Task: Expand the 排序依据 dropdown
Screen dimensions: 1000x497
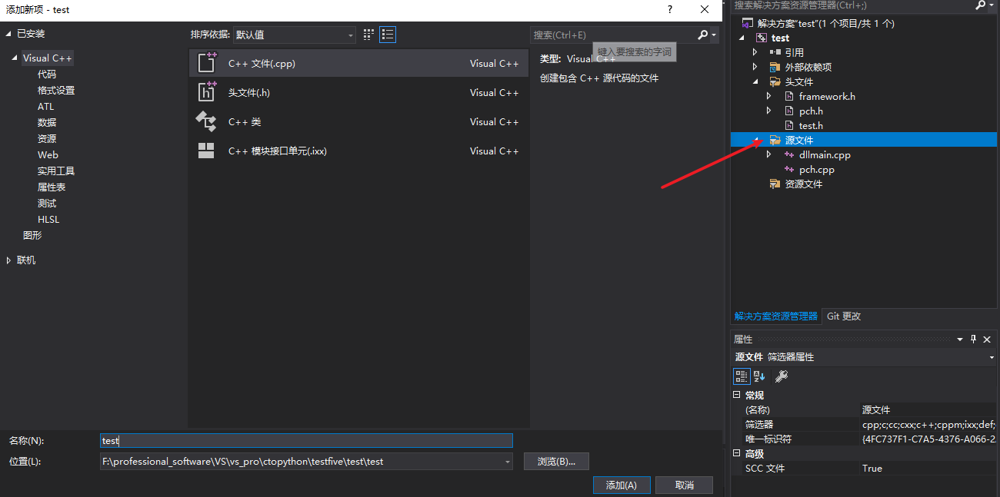Action: pyautogui.click(x=350, y=34)
